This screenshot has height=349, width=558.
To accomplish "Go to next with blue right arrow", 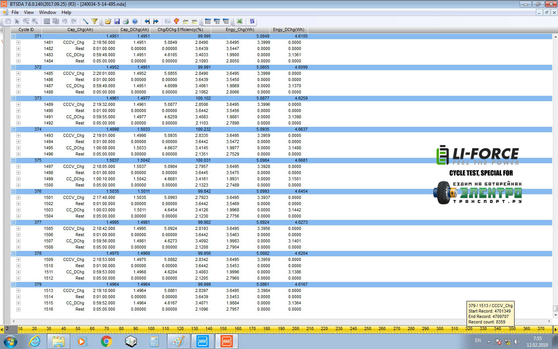I will point(156,21).
